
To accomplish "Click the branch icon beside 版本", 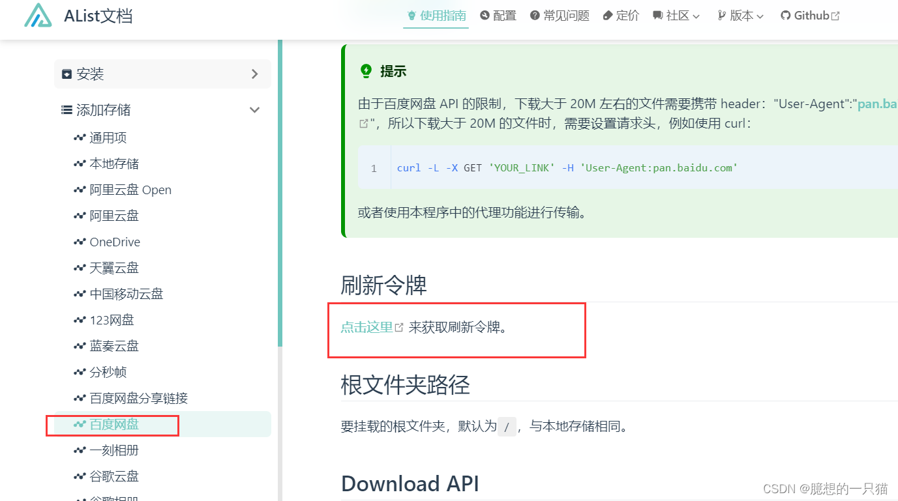I will pyautogui.click(x=721, y=16).
